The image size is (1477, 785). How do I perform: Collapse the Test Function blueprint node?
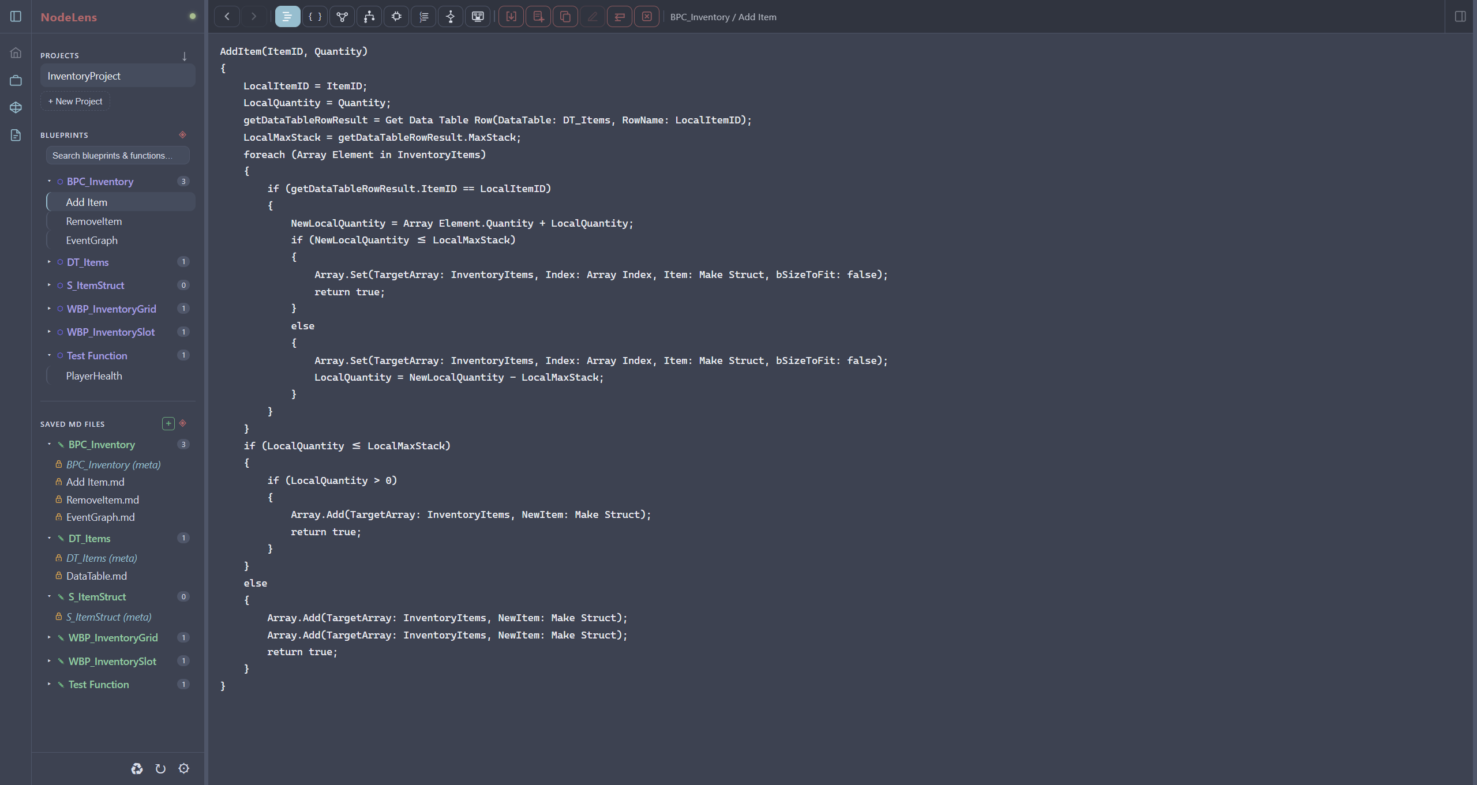click(x=49, y=355)
